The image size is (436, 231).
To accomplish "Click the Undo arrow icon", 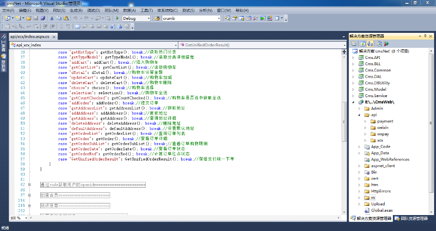I will [x=75, y=18].
